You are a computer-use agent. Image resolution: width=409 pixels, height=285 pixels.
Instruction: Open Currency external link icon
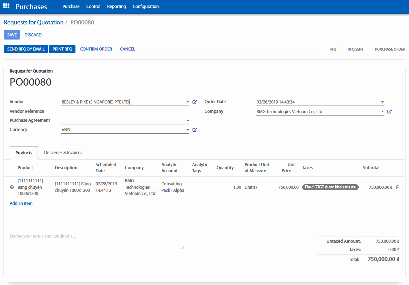[x=195, y=130]
